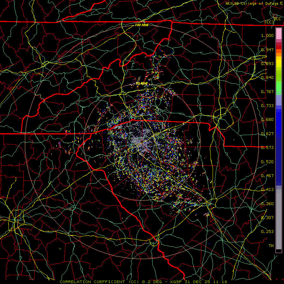Click the 0.253 legend value
The height and width of the screenshot is (284, 284).
click(x=267, y=232)
